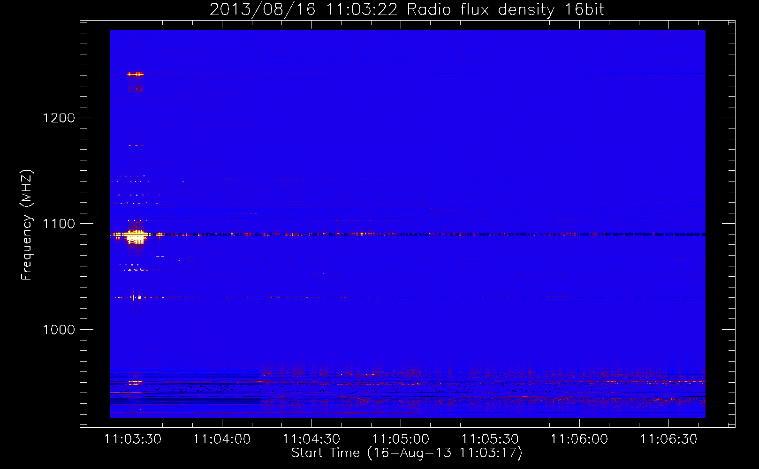Click the 1100 frequency tick label

(59, 224)
